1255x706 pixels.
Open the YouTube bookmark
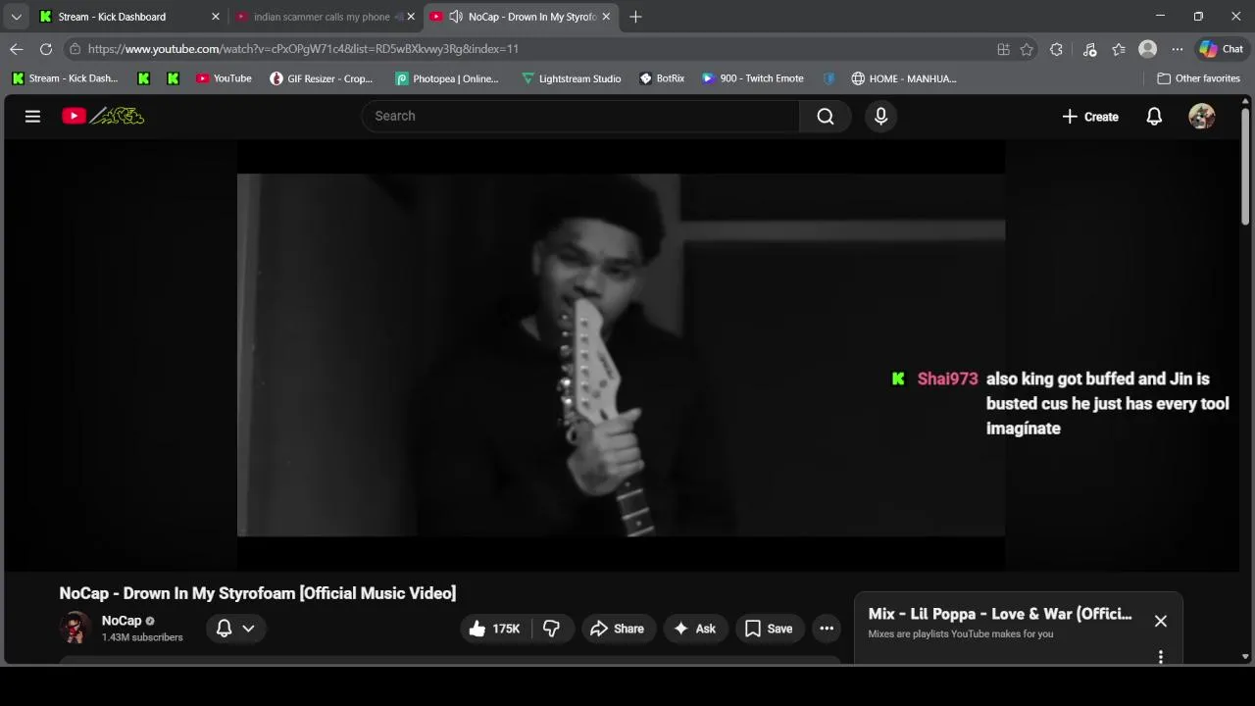click(x=224, y=78)
